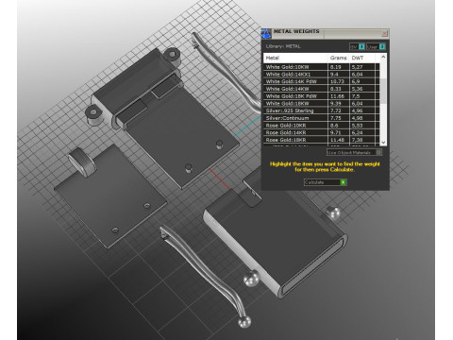The width and height of the screenshot is (453, 340).
Task: Sort by Metal column header
Action: [295, 58]
